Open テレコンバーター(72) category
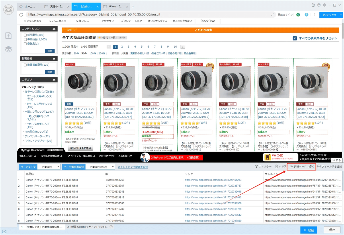The height and width of the screenshot is (235, 344). tap(37, 136)
